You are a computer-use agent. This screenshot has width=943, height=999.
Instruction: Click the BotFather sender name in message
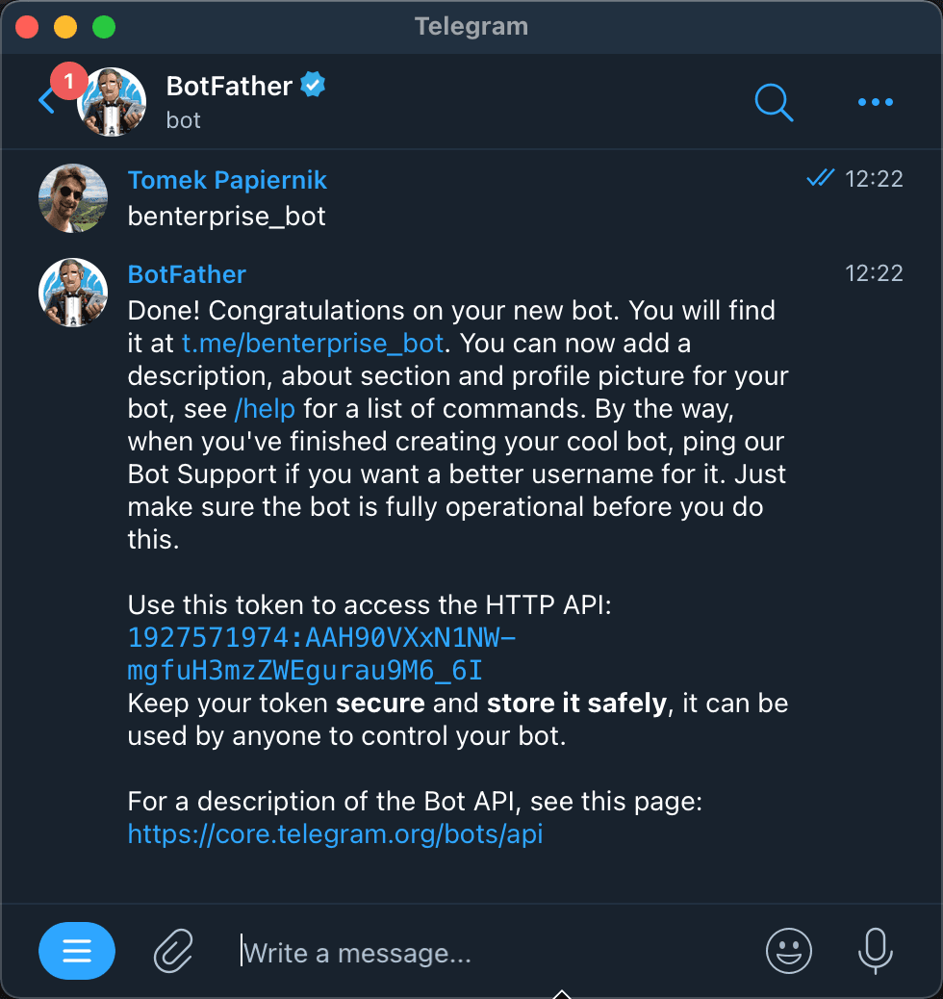coord(187,274)
